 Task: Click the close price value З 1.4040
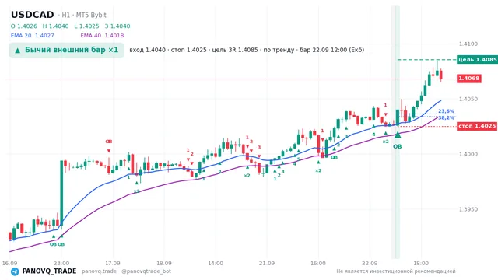point(117,26)
